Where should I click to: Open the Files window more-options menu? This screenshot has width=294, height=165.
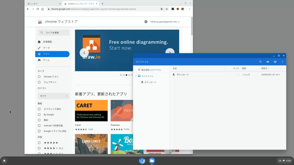pyautogui.click(x=283, y=62)
